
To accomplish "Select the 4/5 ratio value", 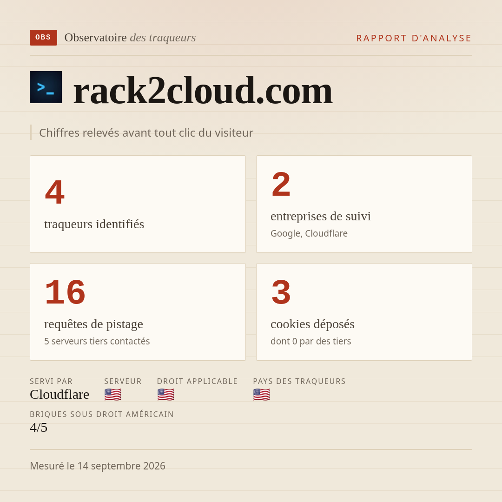I will pos(39,428).
